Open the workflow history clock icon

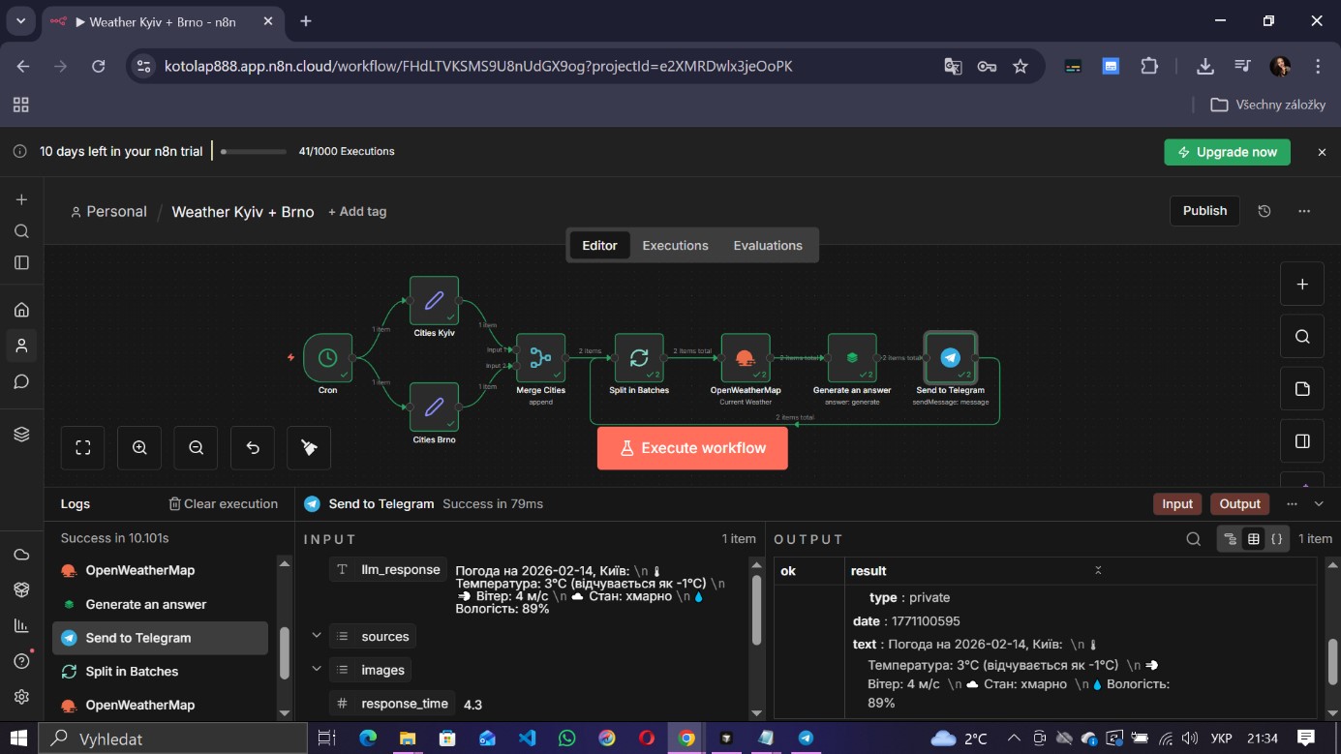pyautogui.click(x=1265, y=211)
